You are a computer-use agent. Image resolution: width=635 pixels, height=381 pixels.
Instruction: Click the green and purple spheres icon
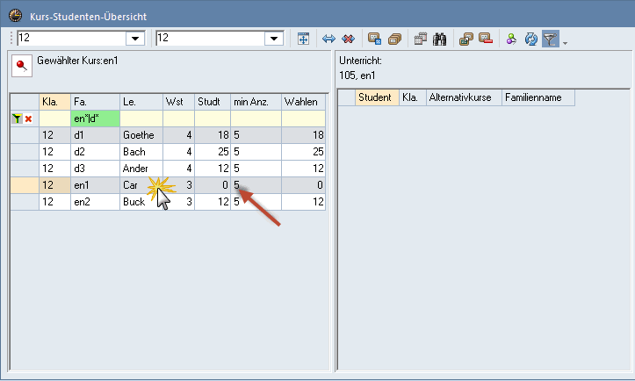pos(511,39)
